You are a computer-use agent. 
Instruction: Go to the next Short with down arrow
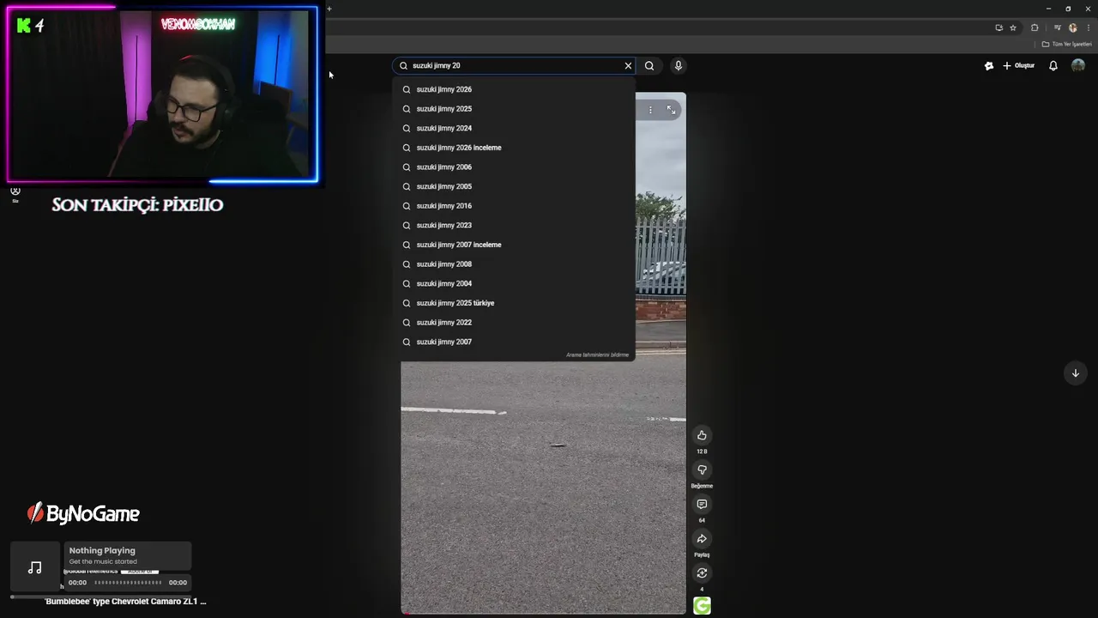[1075, 373]
